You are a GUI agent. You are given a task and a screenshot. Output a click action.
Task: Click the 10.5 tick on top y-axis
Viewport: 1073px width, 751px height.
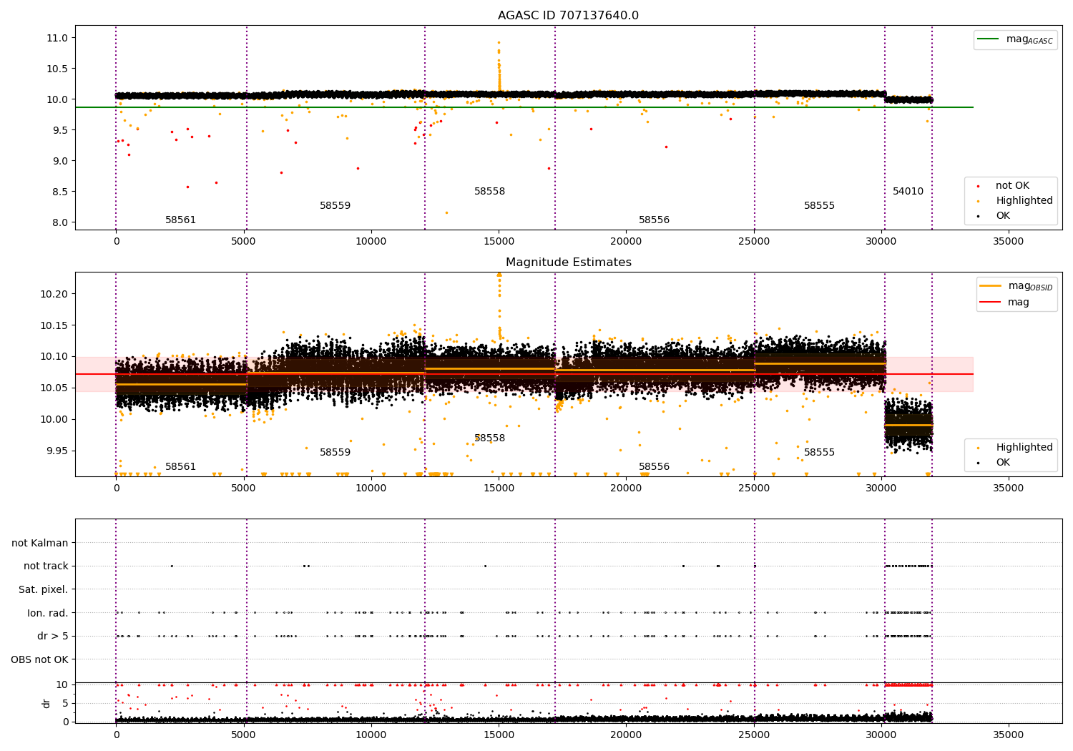tap(57, 69)
